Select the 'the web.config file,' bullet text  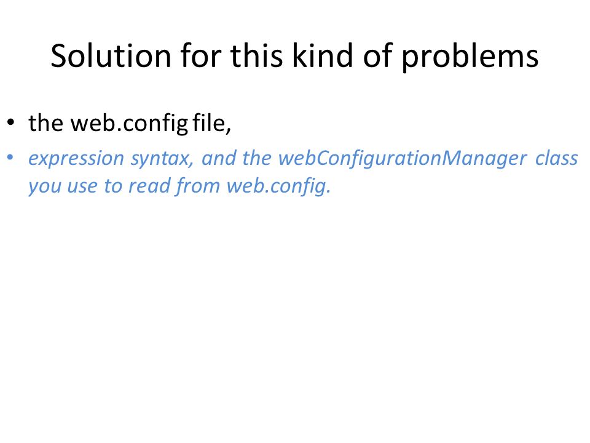(130, 123)
